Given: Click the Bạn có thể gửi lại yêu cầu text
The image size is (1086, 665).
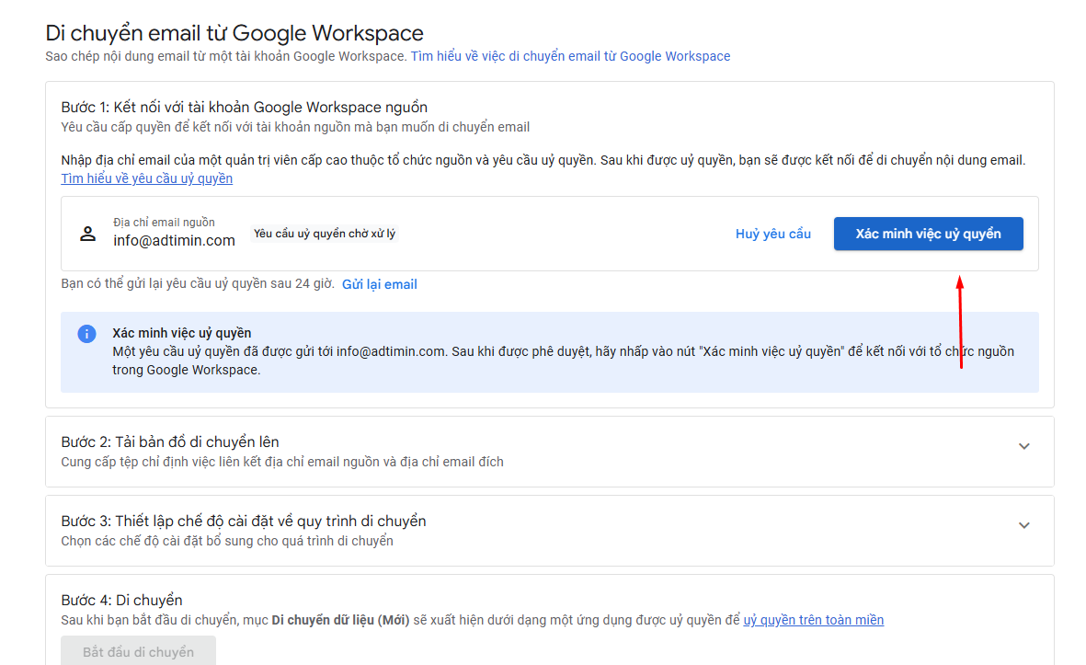Looking at the screenshot, I should [x=198, y=284].
